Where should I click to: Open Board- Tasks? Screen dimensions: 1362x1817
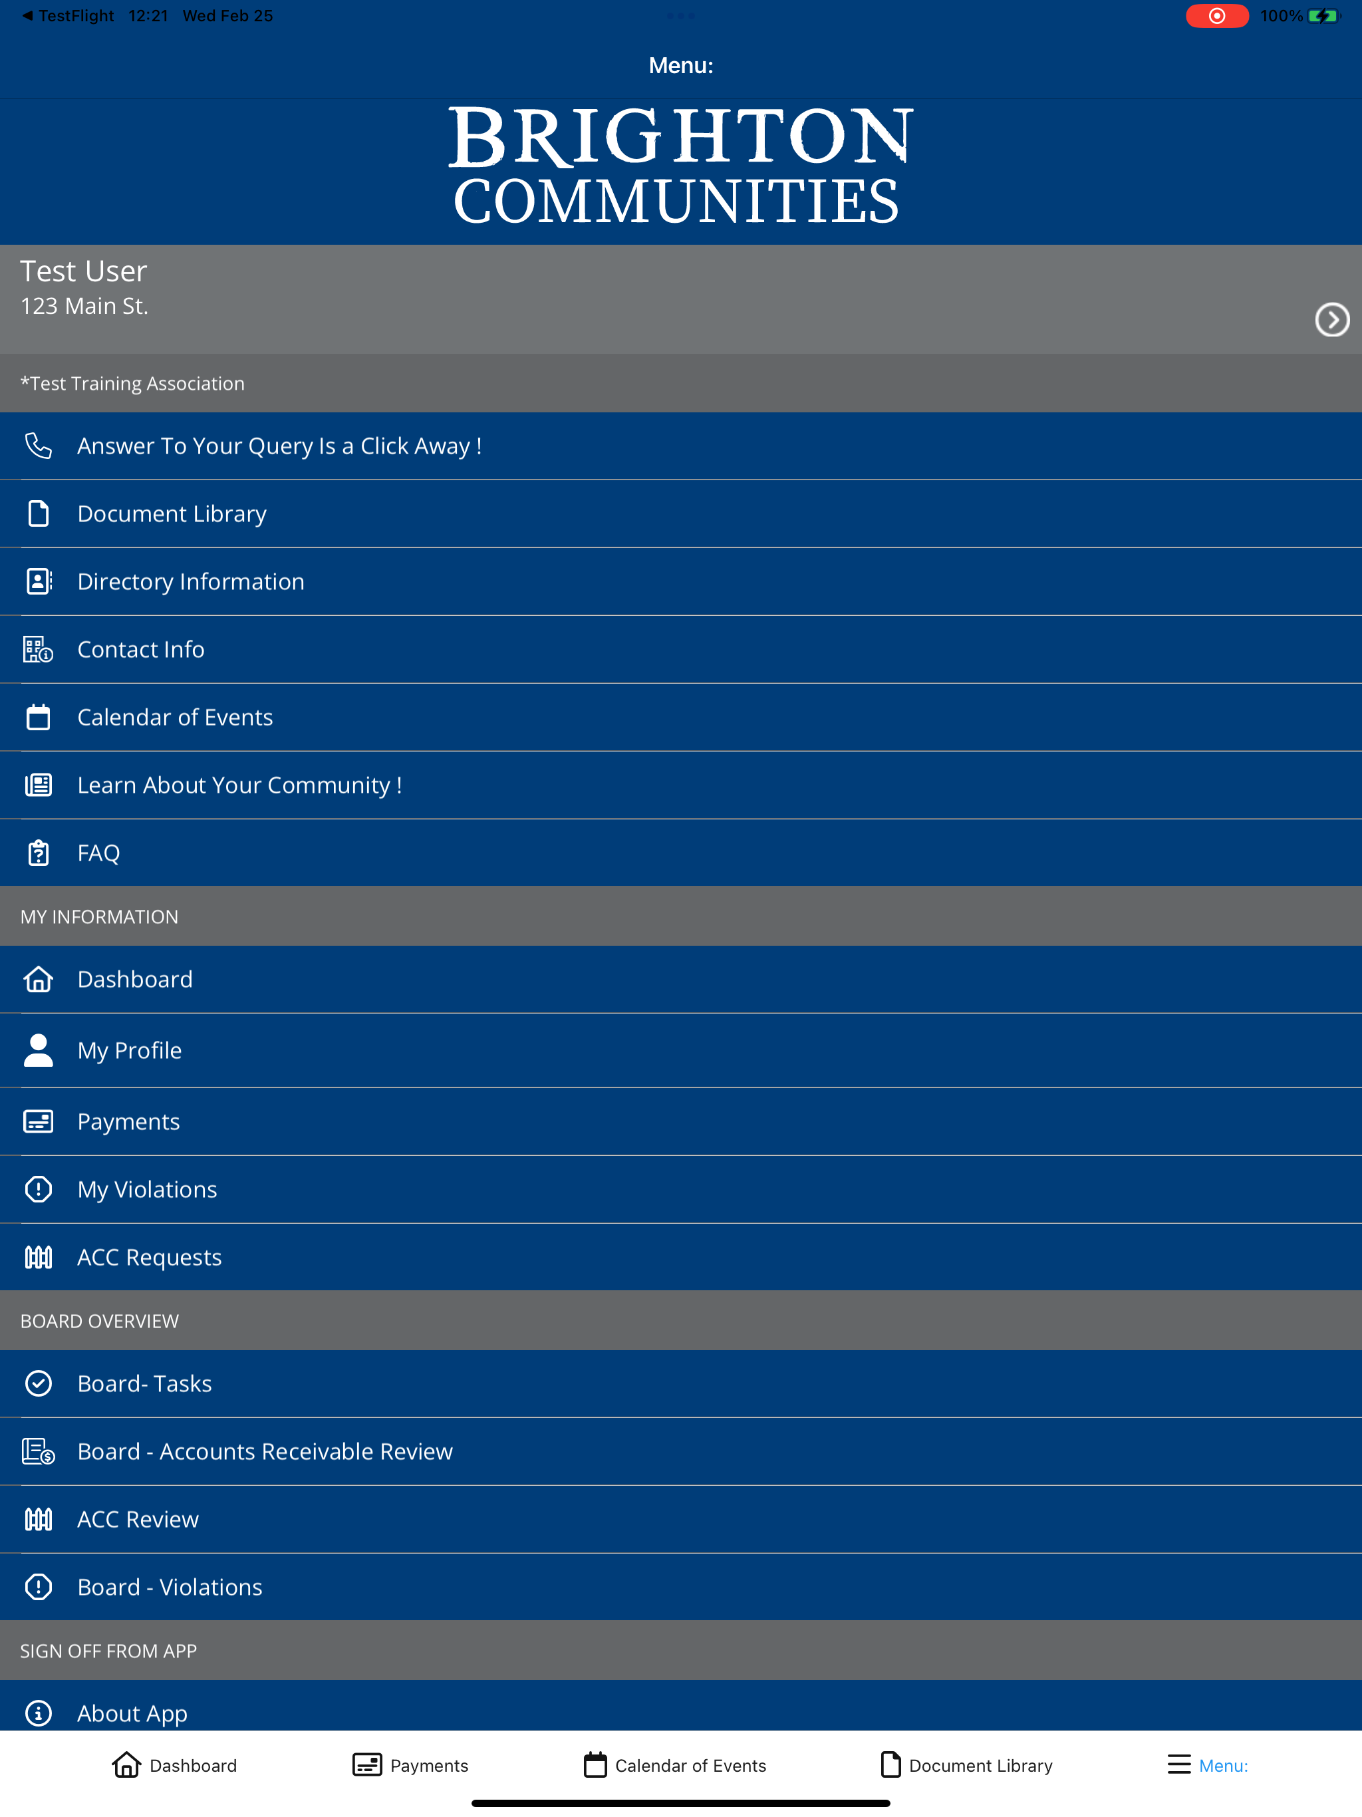click(681, 1383)
